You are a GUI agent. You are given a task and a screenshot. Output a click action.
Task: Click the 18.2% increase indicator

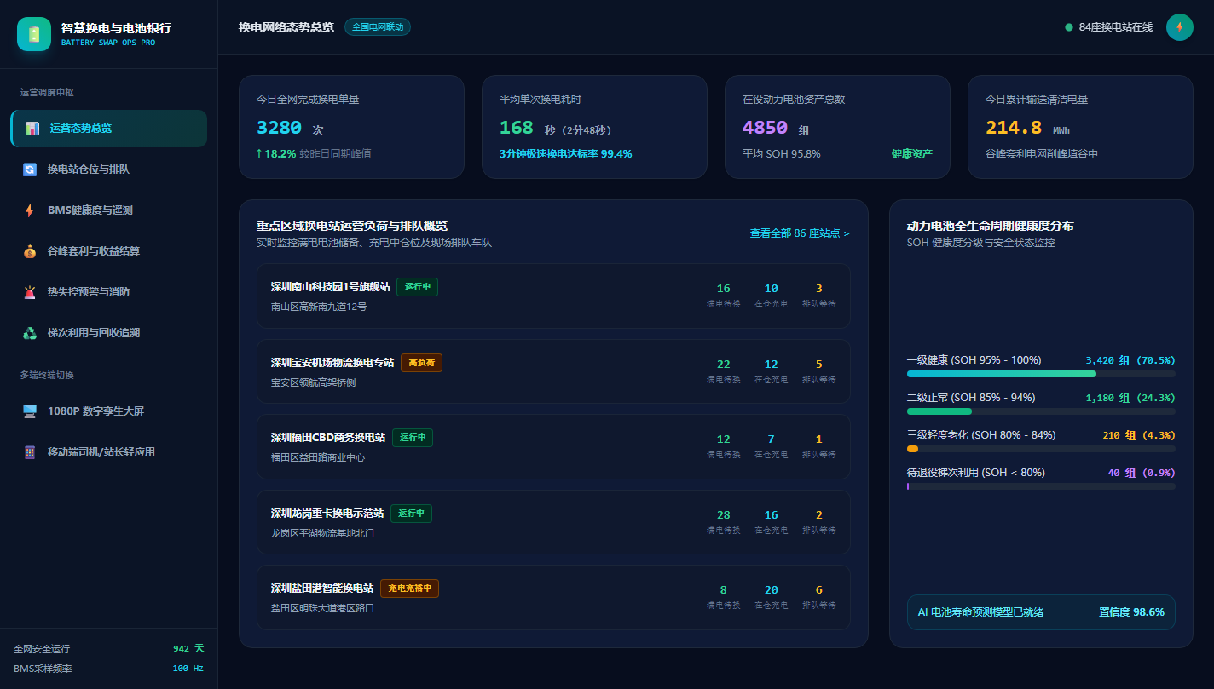[276, 154]
